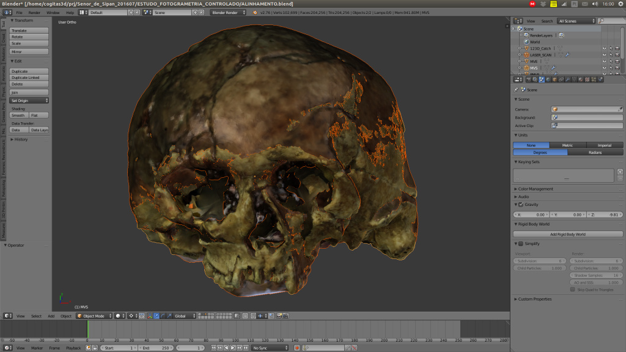This screenshot has width=626, height=352.
Task: Click the Add Rigid Body World button
Action: [568, 234]
